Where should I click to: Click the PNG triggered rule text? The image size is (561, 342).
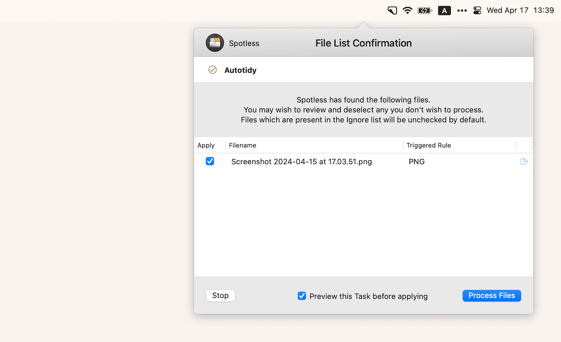tap(416, 161)
